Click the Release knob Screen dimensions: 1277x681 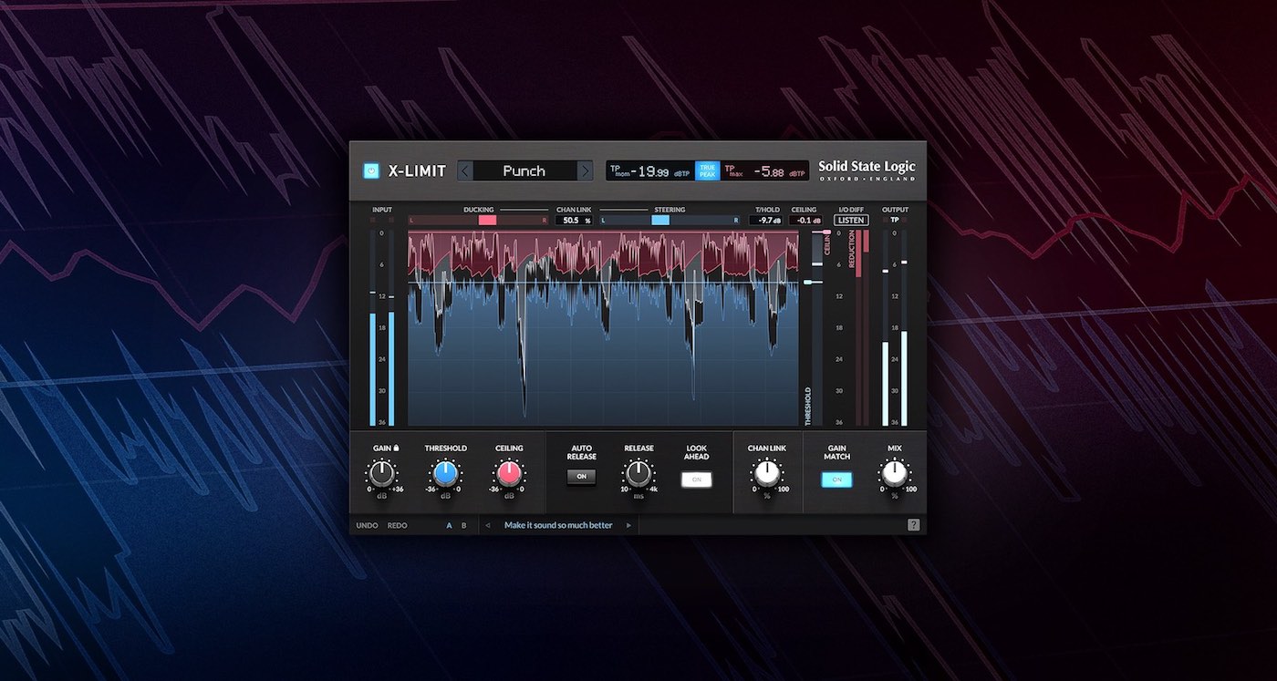click(638, 473)
